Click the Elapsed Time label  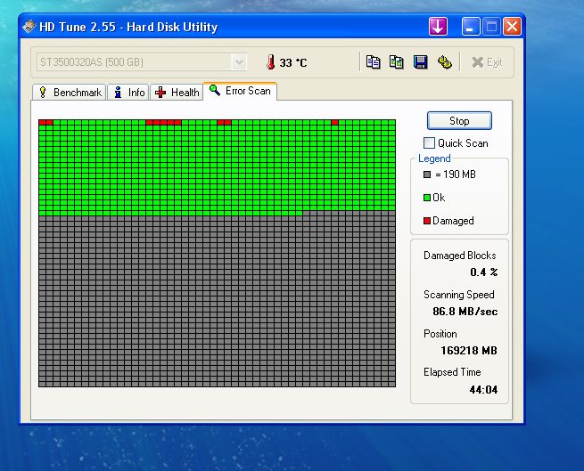point(452,372)
